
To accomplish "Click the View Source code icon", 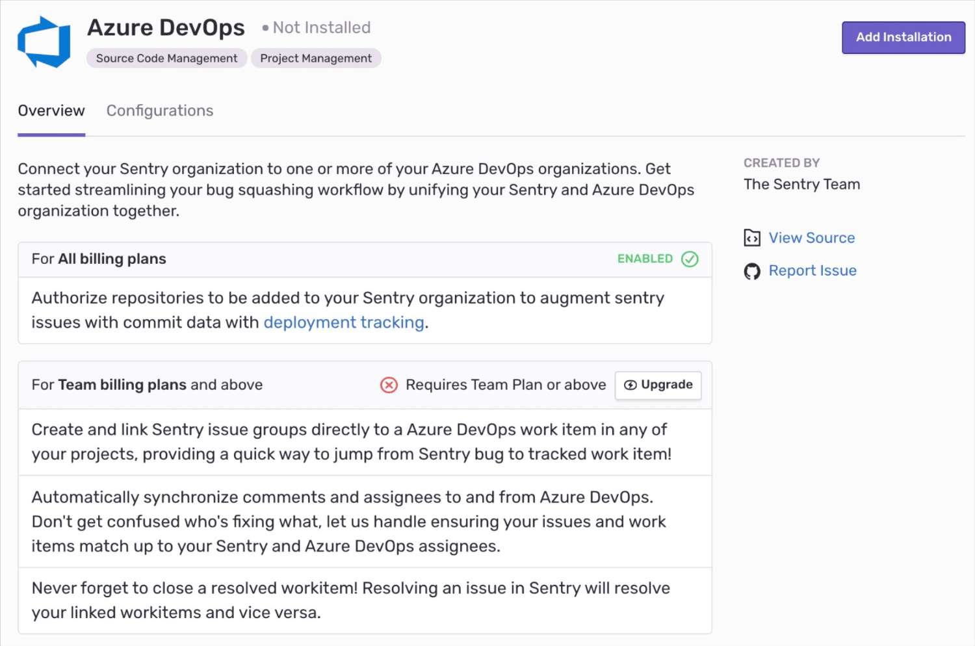I will coord(752,238).
